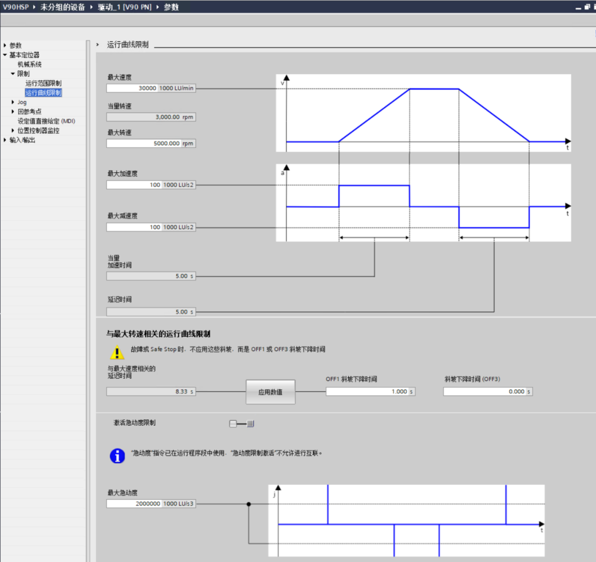Expand the 输入/输出 tree node arrow
The height and width of the screenshot is (562, 596).
click(x=5, y=140)
